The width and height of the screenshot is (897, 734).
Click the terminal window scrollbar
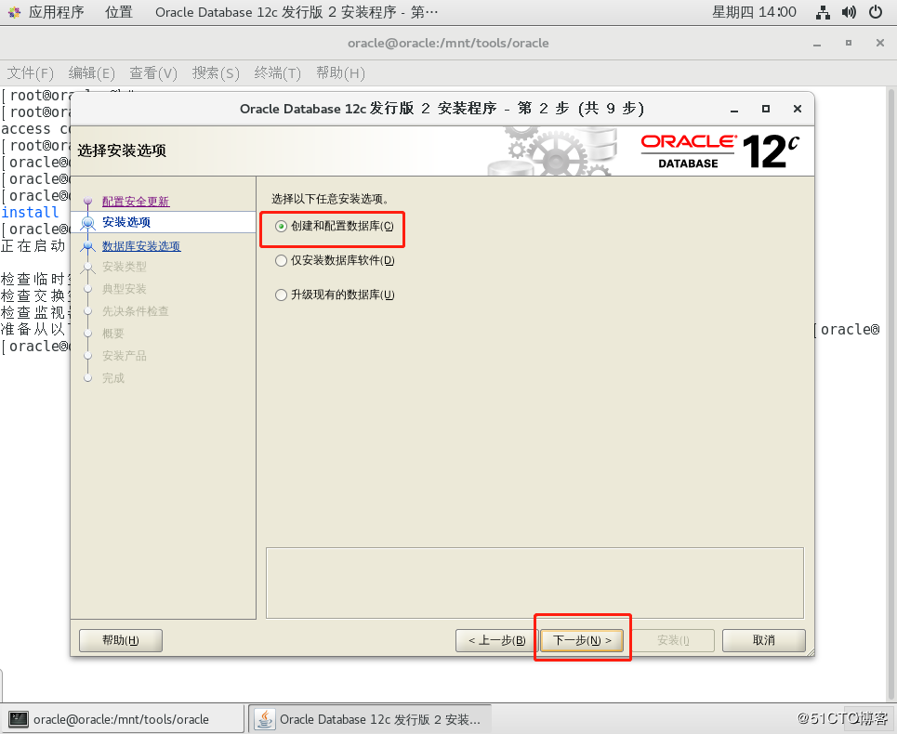pos(891,395)
